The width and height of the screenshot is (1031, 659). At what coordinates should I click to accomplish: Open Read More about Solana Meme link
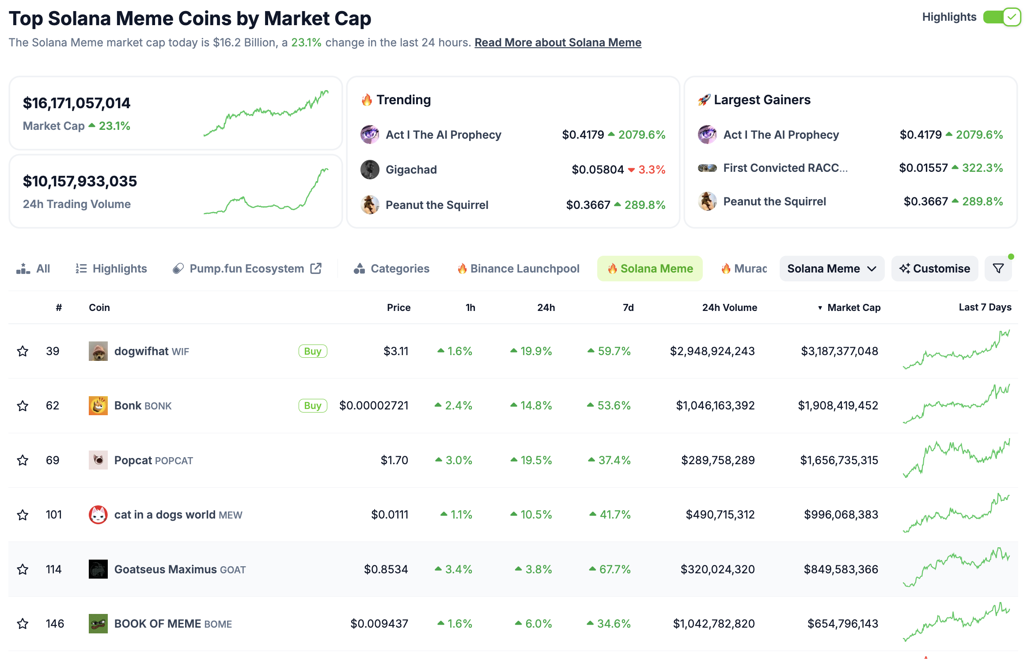557,42
